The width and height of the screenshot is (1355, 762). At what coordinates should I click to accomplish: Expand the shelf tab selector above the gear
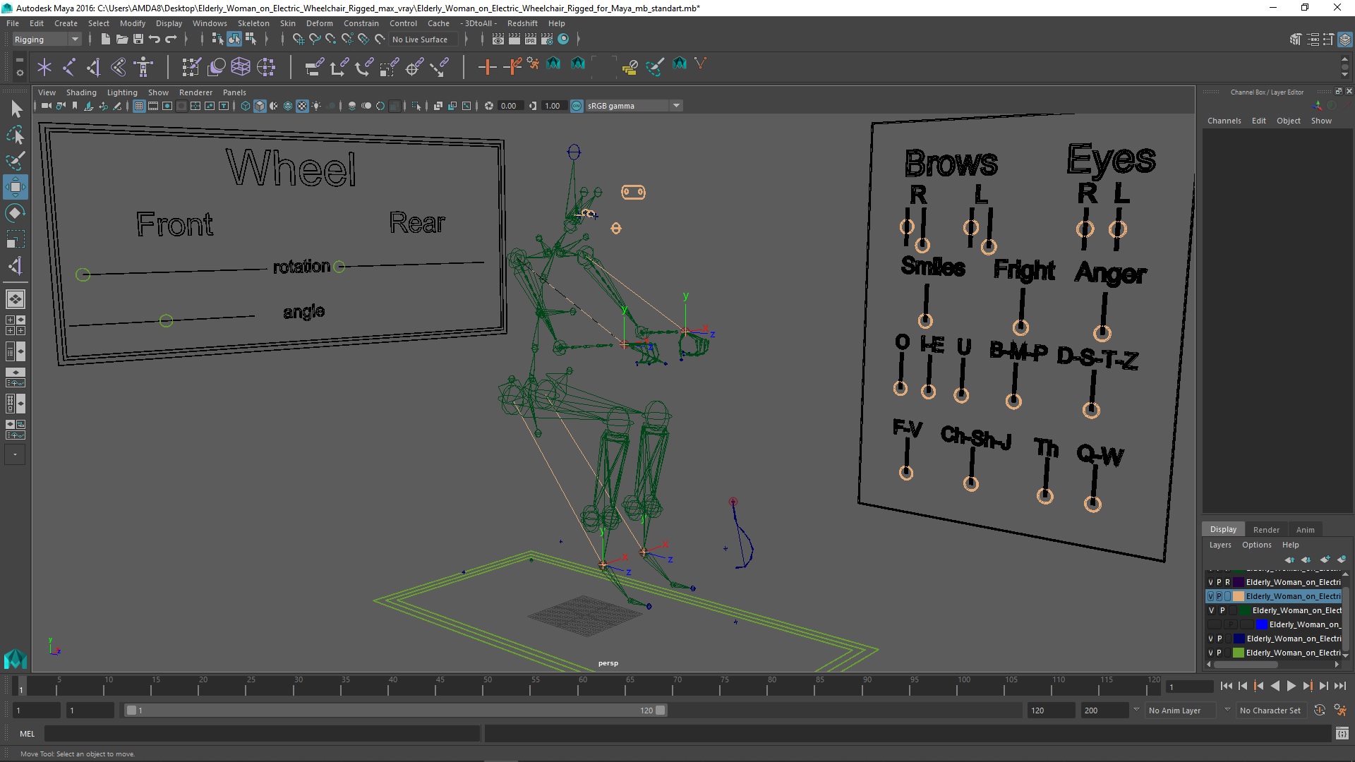pyautogui.click(x=19, y=61)
